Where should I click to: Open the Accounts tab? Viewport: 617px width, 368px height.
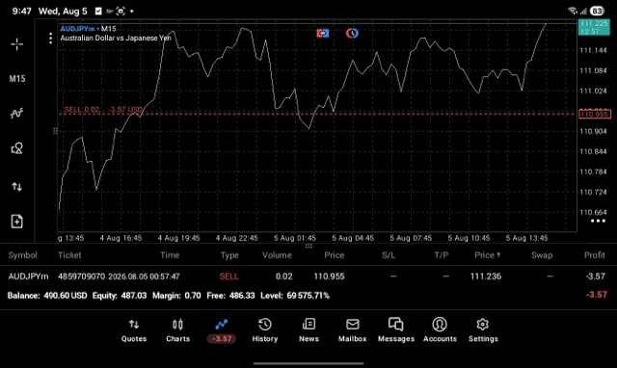(440, 330)
